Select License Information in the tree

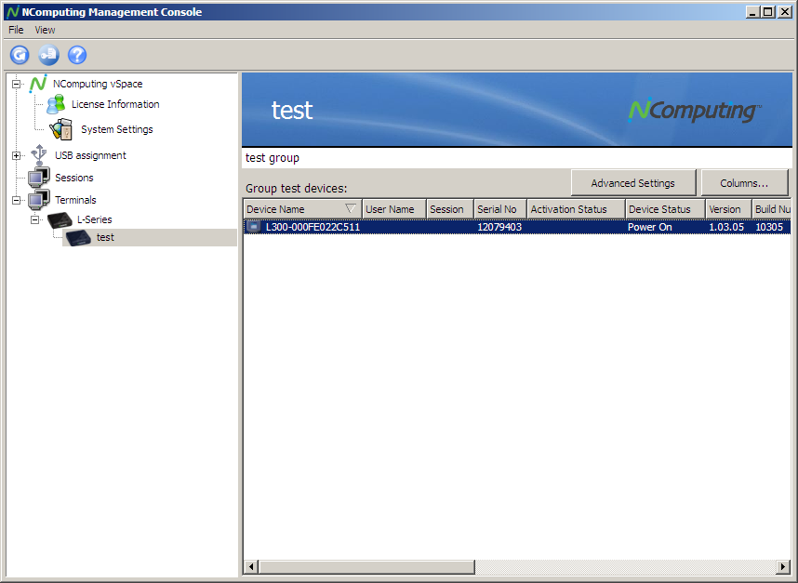(x=115, y=104)
